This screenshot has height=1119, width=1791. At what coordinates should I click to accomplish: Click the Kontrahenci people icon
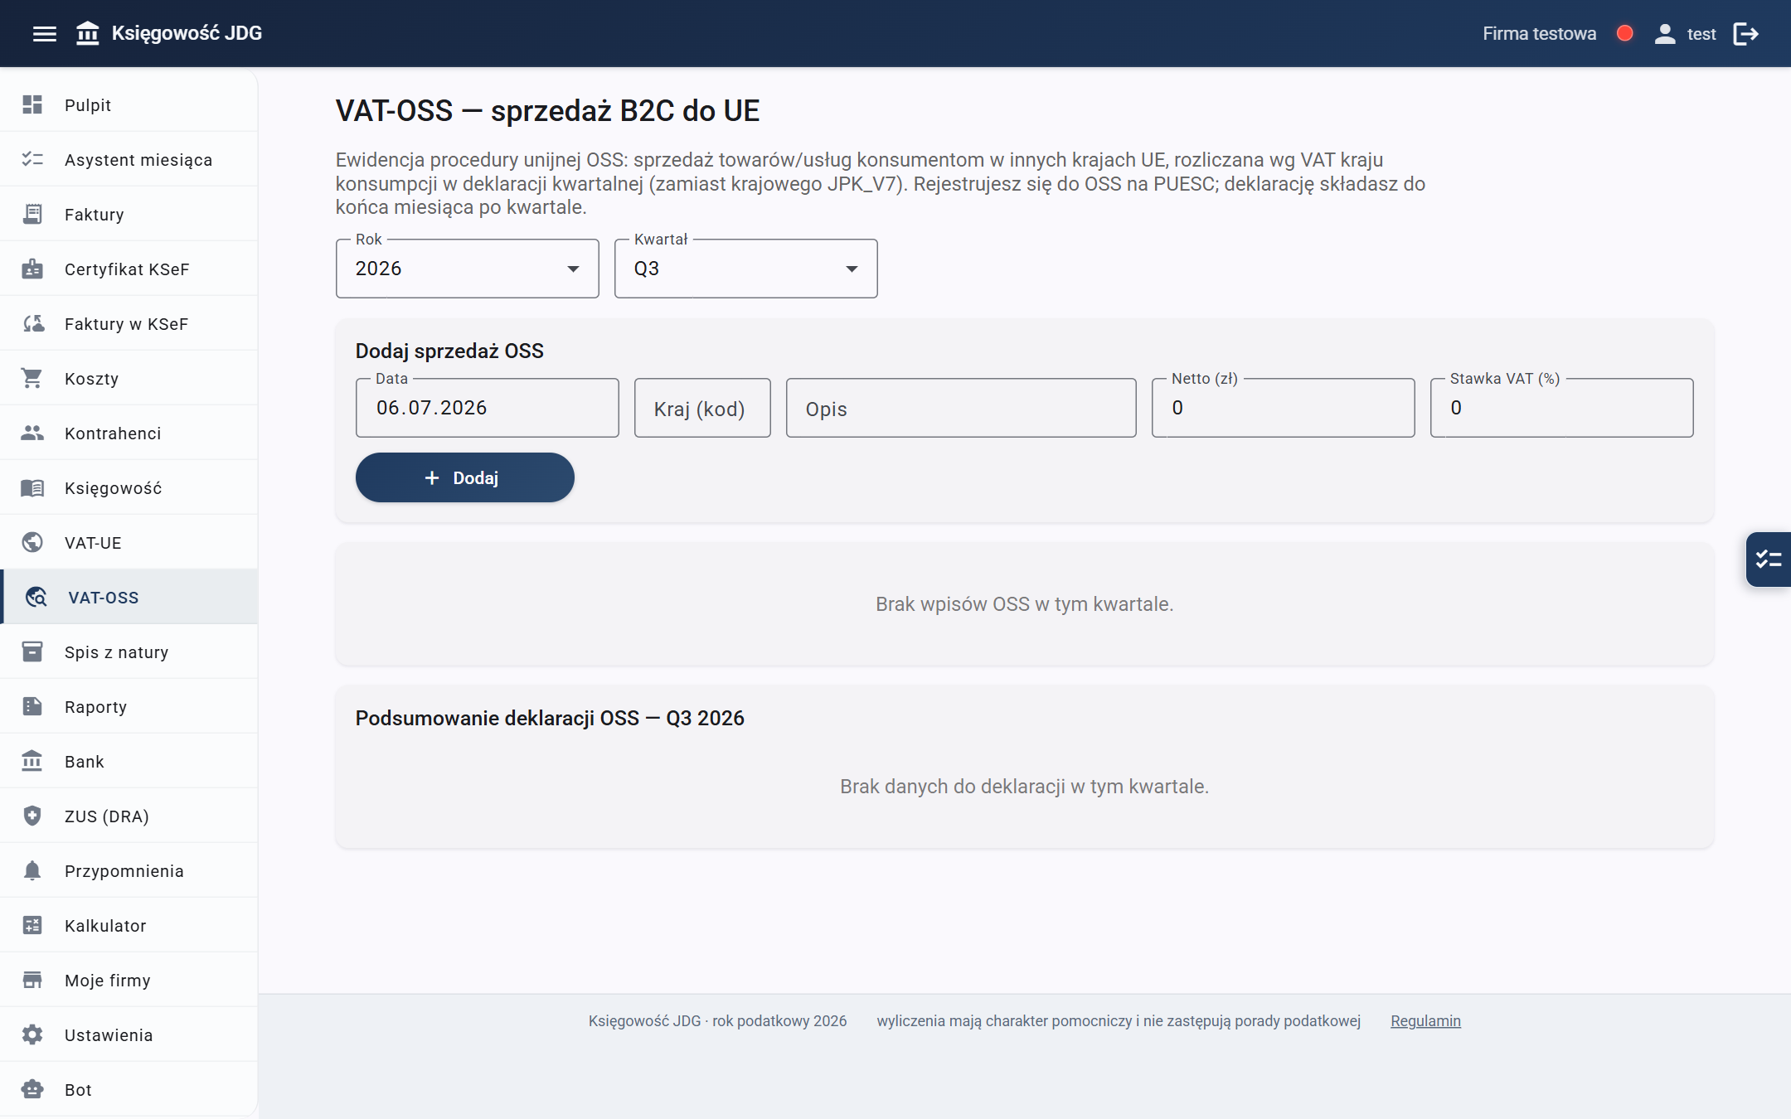click(x=32, y=433)
